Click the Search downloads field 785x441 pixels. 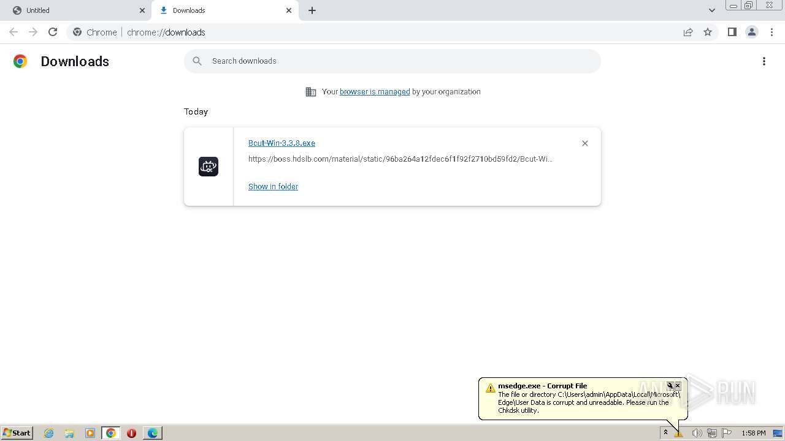click(x=392, y=61)
